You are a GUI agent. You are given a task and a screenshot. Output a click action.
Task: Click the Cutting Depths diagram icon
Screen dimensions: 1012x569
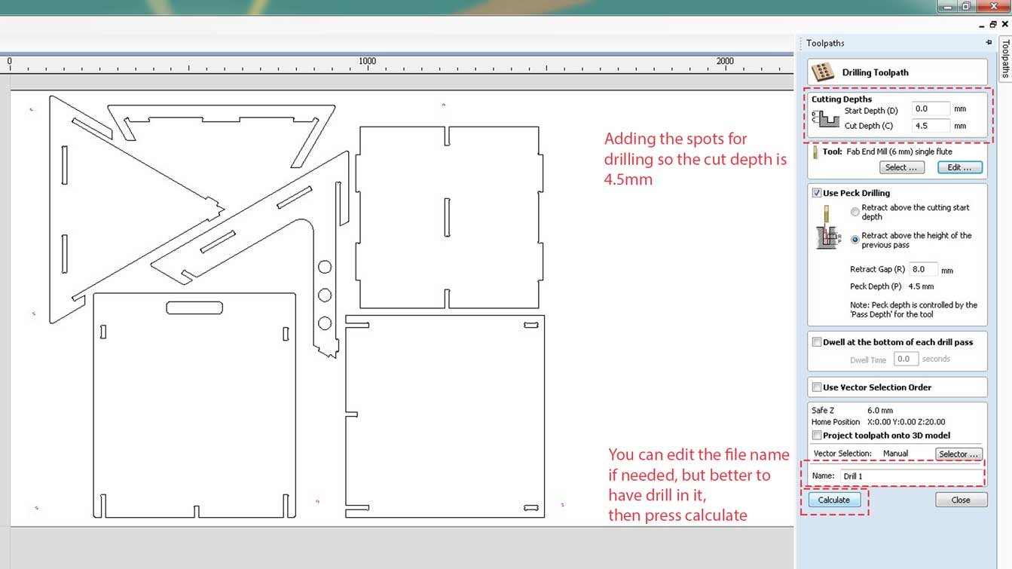pos(824,118)
